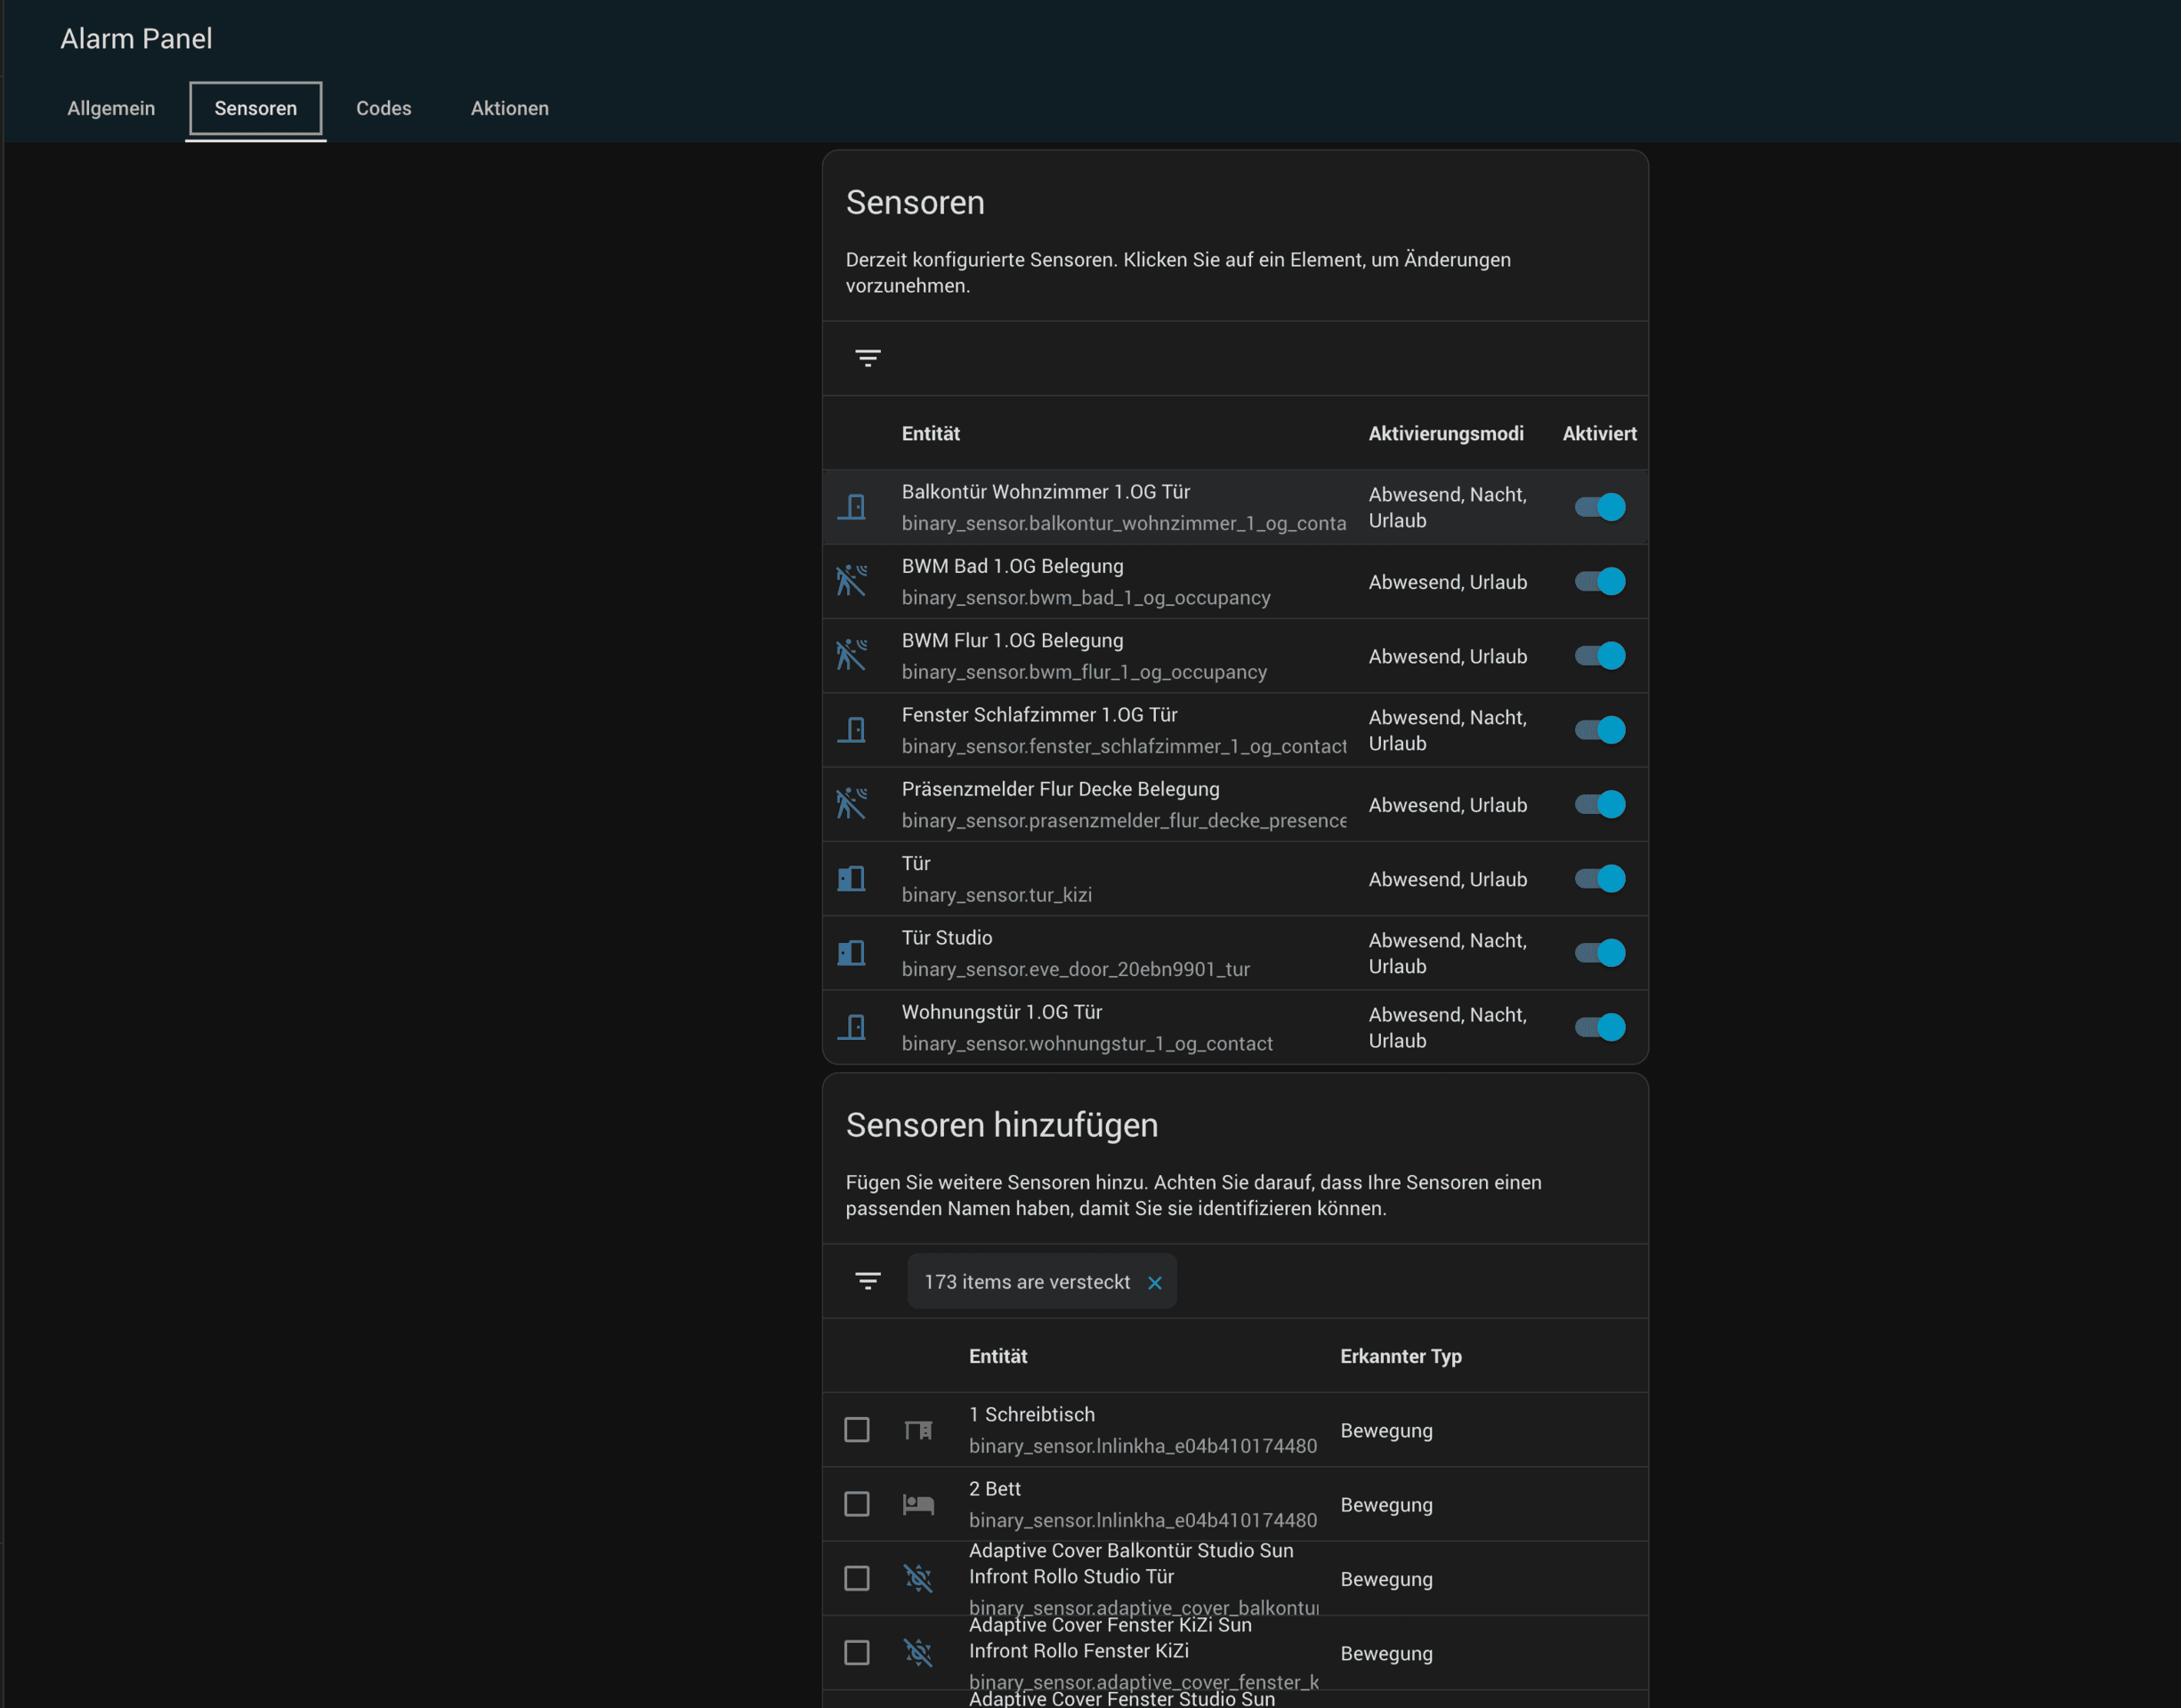Image resolution: width=2181 pixels, height=1708 pixels.
Task: Sort by Aktivierungsmodi column header
Action: (x=1445, y=433)
